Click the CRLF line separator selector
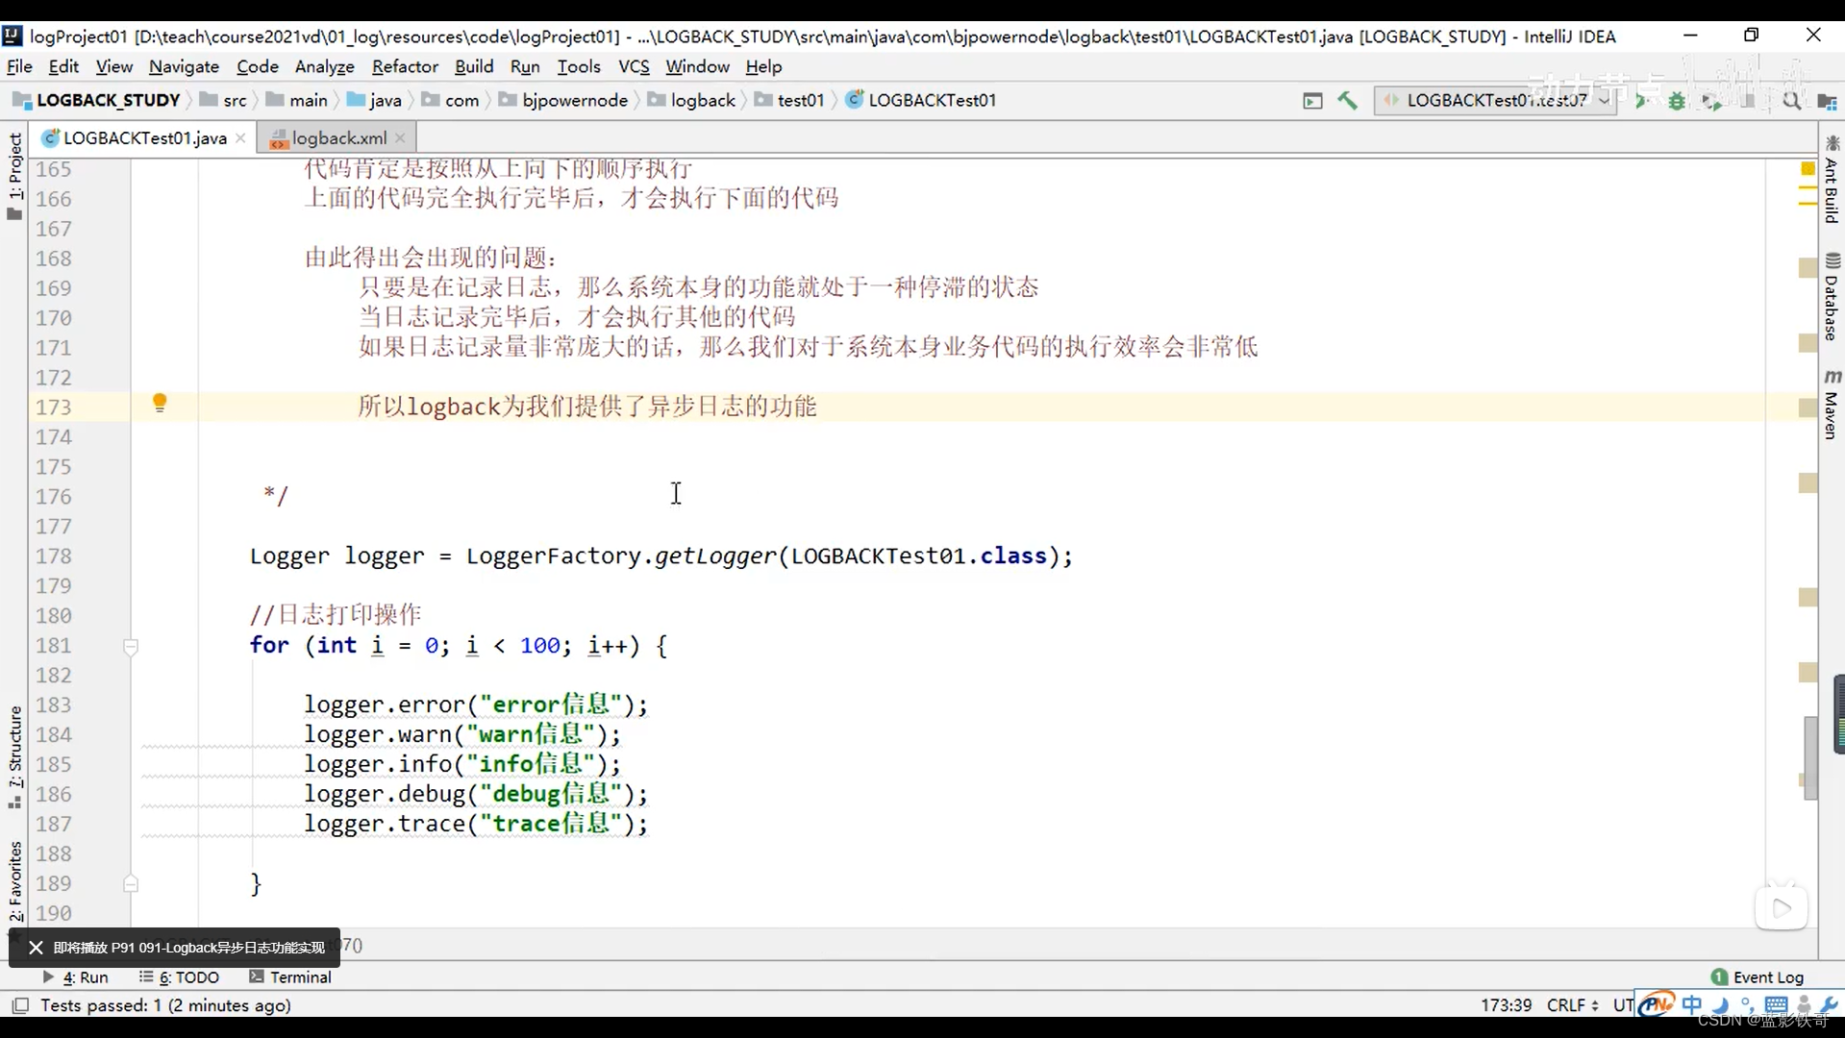Image resolution: width=1845 pixels, height=1038 pixels. pyautogui.click(x=1573, y=1004)
